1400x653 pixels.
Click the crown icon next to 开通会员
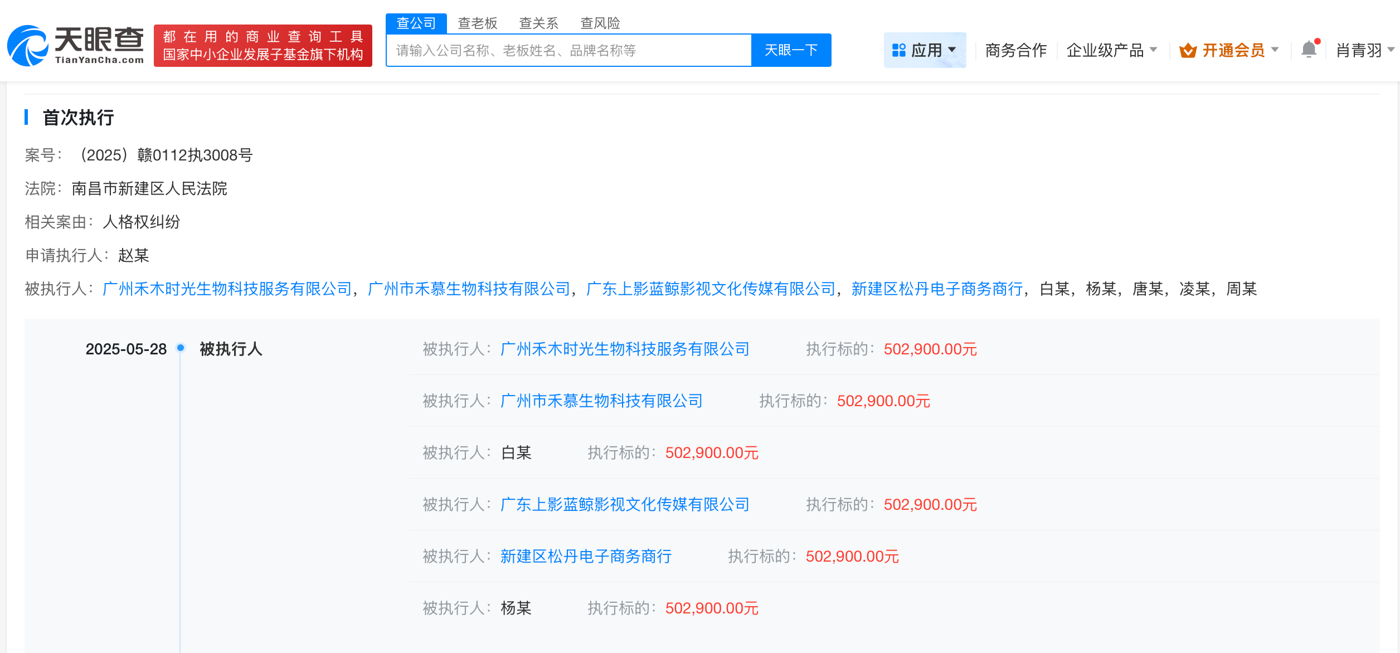click(1188, 50)
